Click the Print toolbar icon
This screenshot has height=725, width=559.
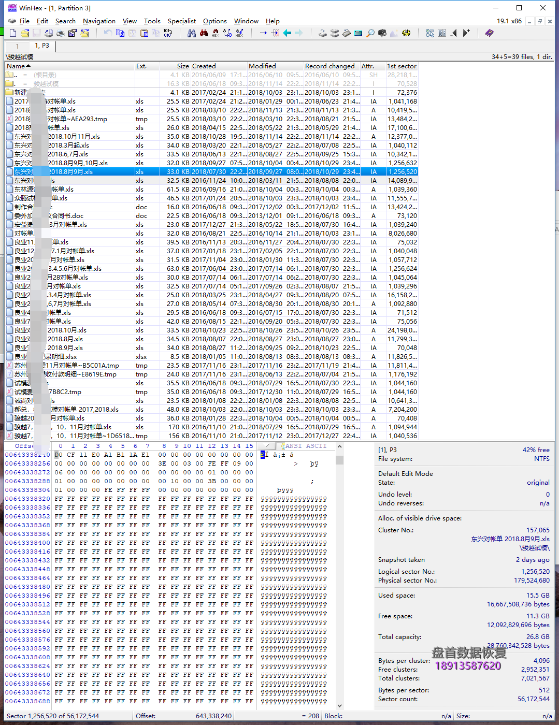pyautogui.click(x=61, y=33)
